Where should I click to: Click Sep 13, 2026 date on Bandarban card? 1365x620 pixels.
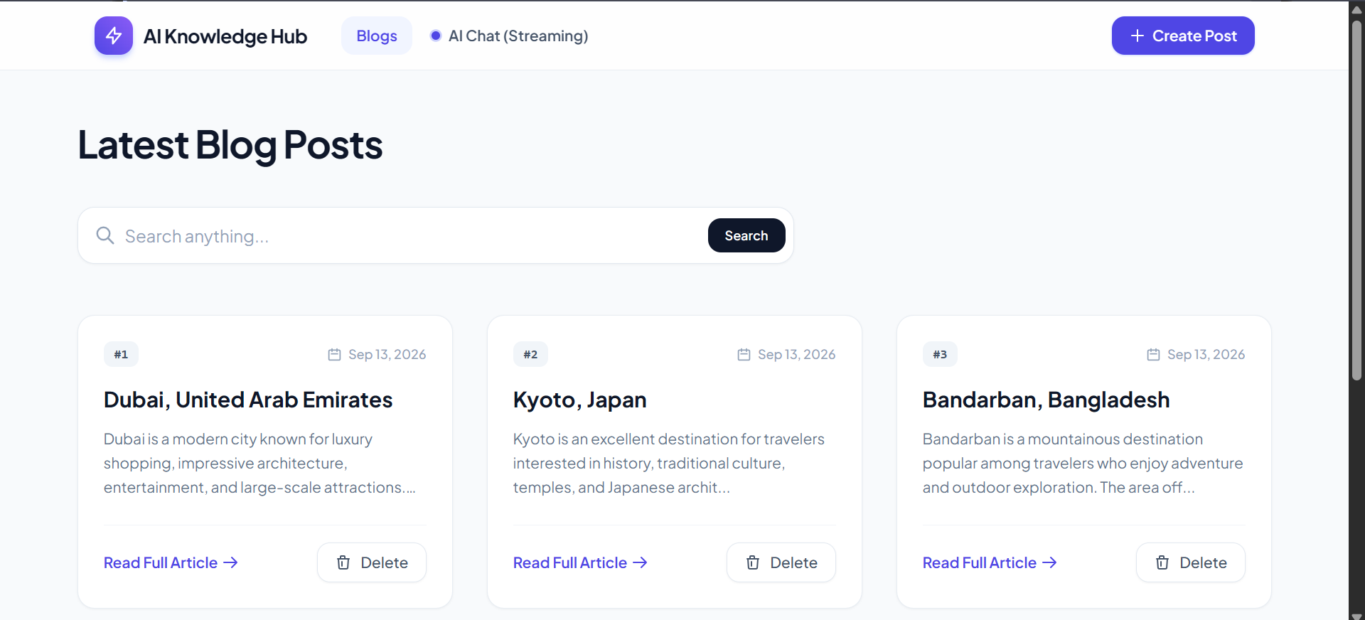(1206, 354)
